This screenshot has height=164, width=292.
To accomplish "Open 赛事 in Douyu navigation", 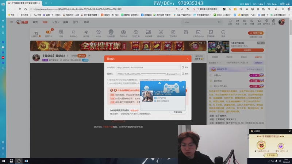I will pos(66,22).
